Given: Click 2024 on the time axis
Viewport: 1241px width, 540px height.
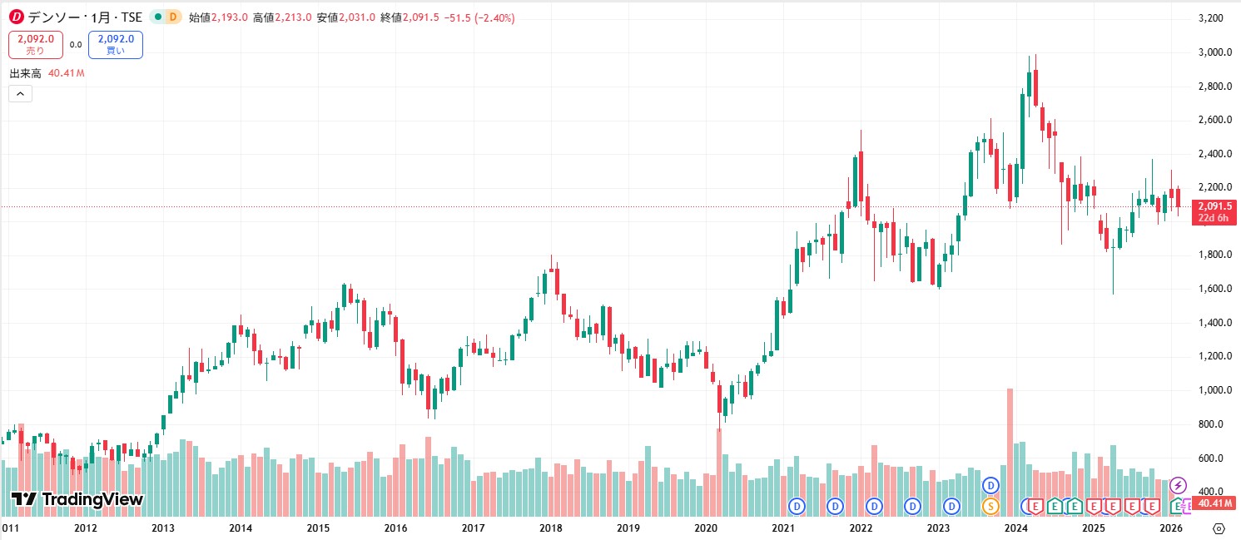Looking at the screenshot, I should click(1015, 528).
